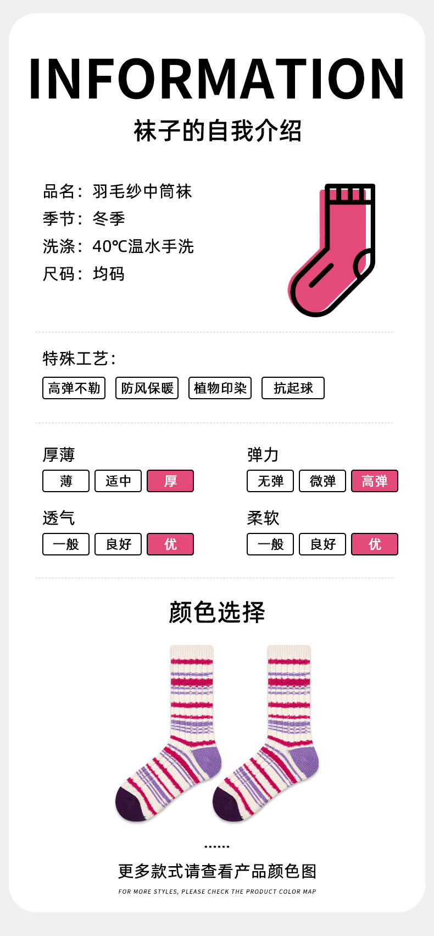This screenshot has height=936, width=434.
Task: Choose 一般 under 透气 breathability
Action: (66, 544)
